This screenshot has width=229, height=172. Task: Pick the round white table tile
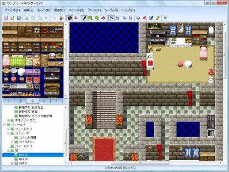22,72
